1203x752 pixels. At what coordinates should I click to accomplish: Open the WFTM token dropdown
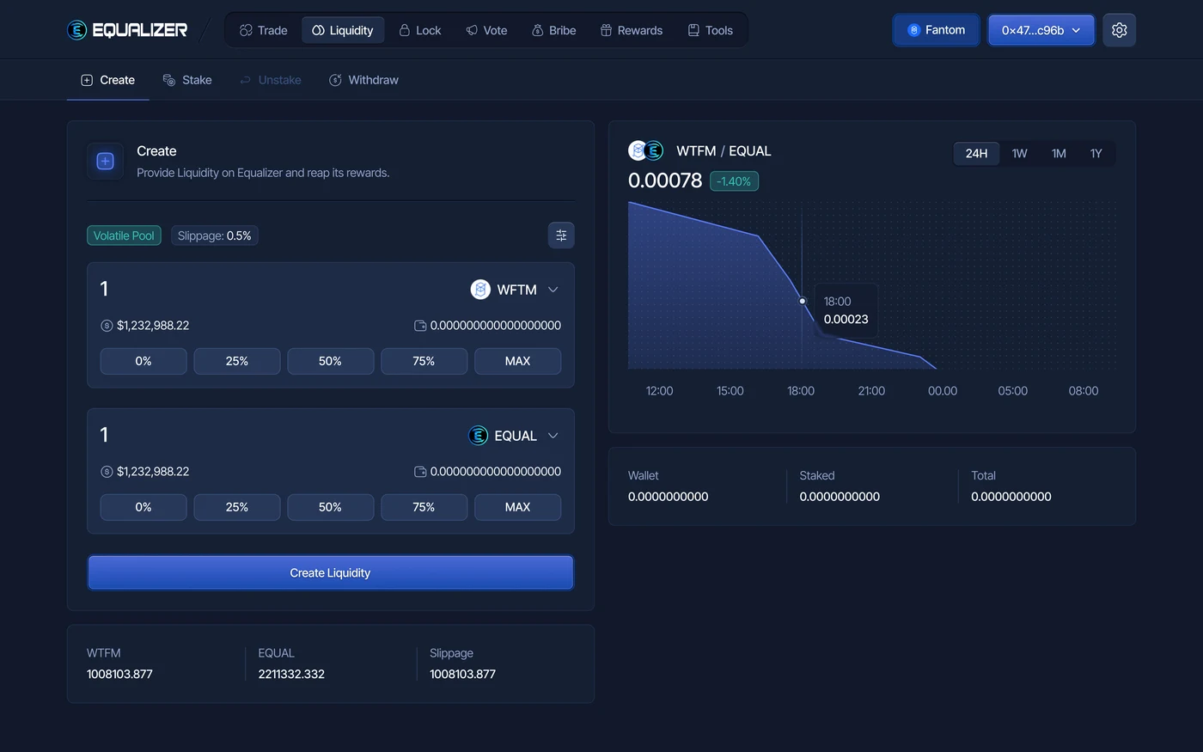coord(516,290)
